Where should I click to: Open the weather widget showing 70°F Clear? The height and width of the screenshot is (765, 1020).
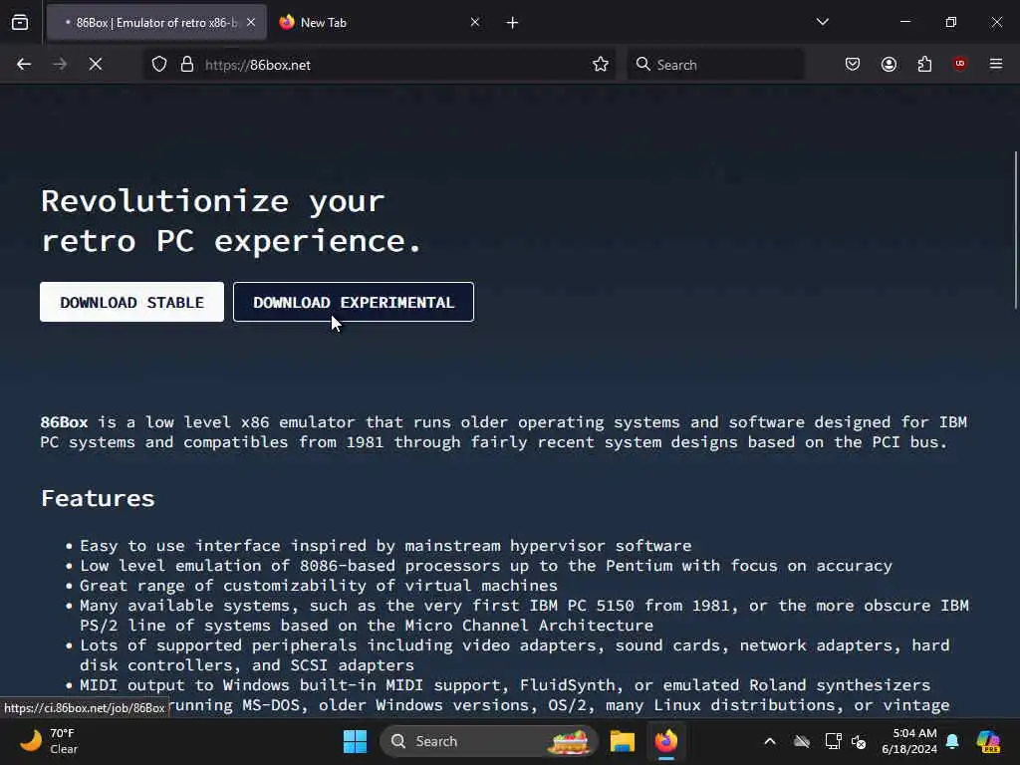(x=50, y=741)
